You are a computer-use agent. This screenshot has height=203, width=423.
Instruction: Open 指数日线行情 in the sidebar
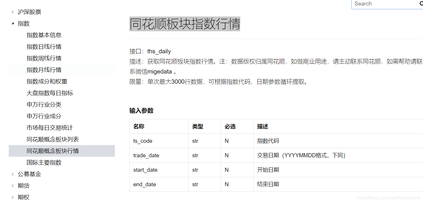point(44,47)
